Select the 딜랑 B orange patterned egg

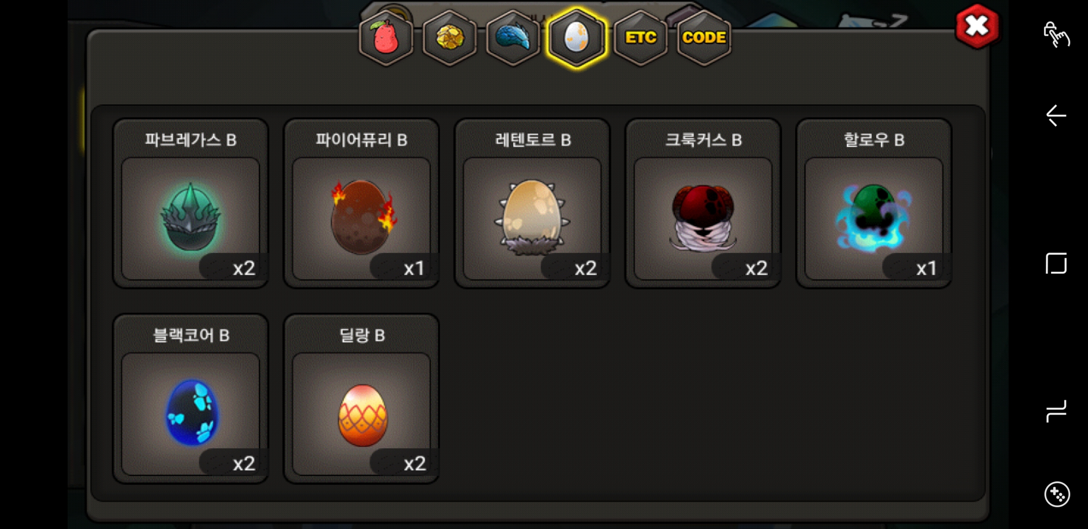pos(362,399)
